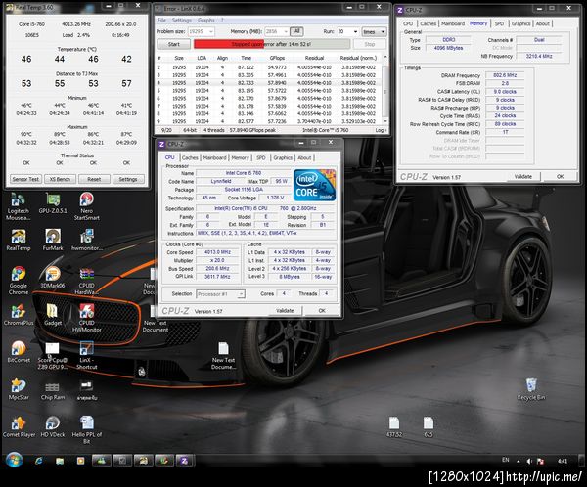Screen dimensions: 587x487
Task: Click Start button in LinX
Action: pos(174,44)
